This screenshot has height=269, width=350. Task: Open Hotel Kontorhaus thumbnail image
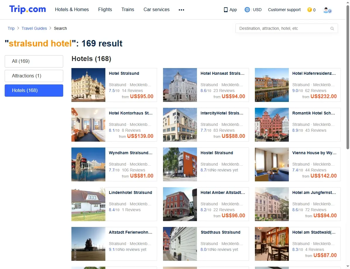[88, 125]
